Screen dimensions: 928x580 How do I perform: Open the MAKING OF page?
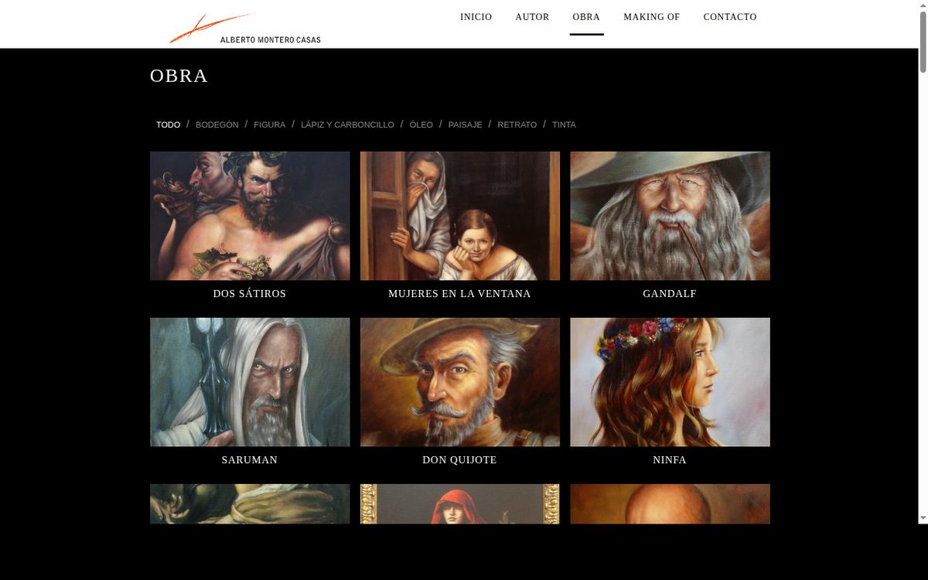pyautogui.click(x=652, y=17)
